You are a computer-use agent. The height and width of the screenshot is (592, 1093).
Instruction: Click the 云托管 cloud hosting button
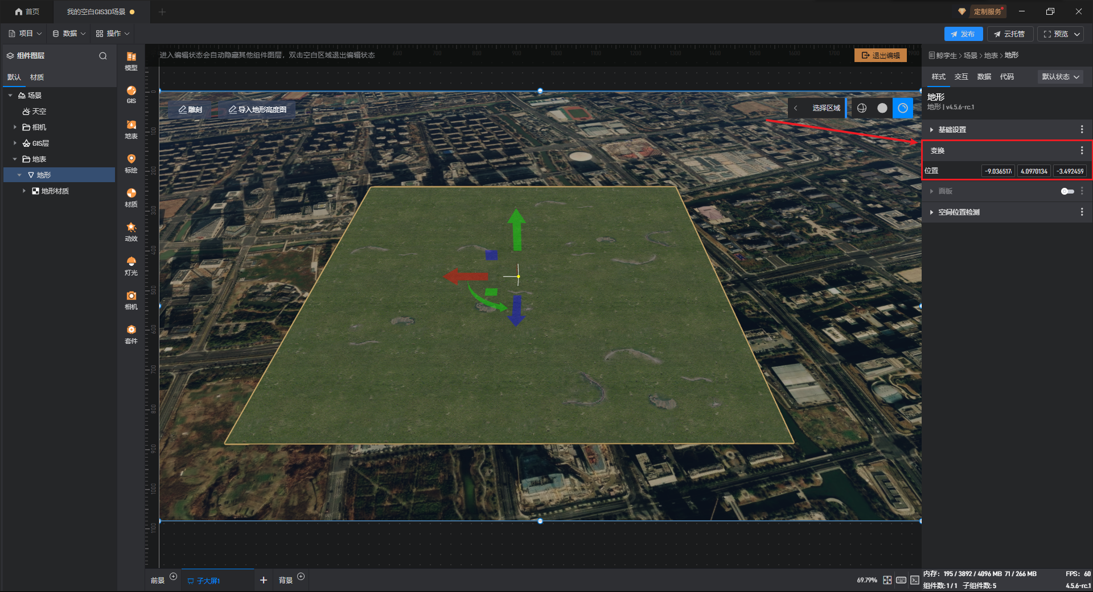click(1010, 34)
